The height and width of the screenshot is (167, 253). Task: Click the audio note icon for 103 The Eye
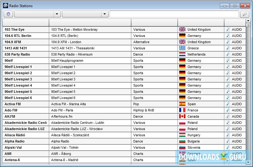pos(228,29)
